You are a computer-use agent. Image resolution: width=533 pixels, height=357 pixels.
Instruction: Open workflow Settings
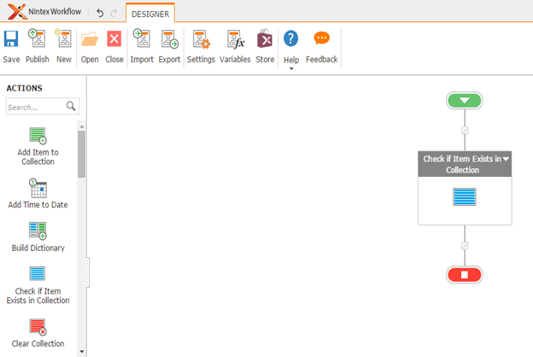pos(201,47)
